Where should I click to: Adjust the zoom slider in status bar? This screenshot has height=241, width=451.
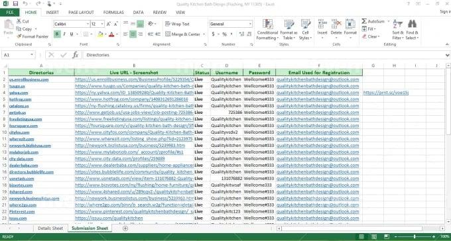tap(414, 236)
